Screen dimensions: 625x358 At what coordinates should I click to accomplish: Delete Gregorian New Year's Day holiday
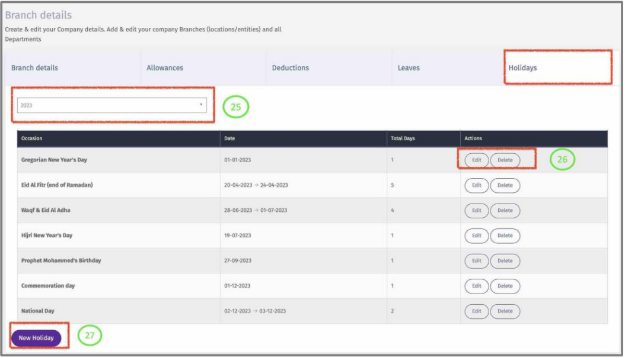[x=505, y=160]
